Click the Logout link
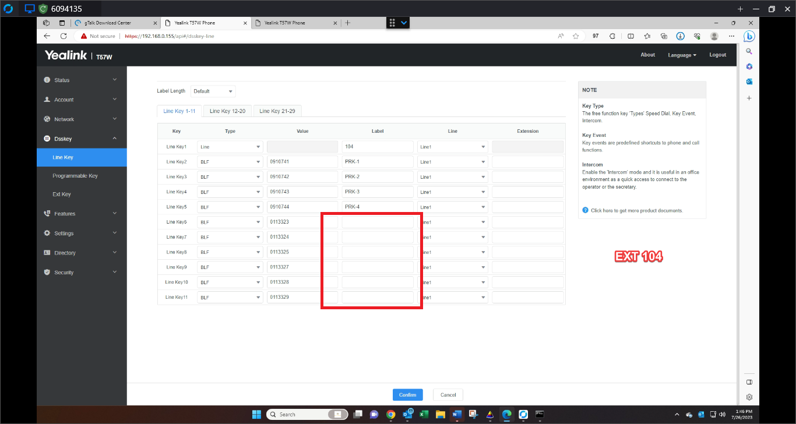 tap(718, 55)
